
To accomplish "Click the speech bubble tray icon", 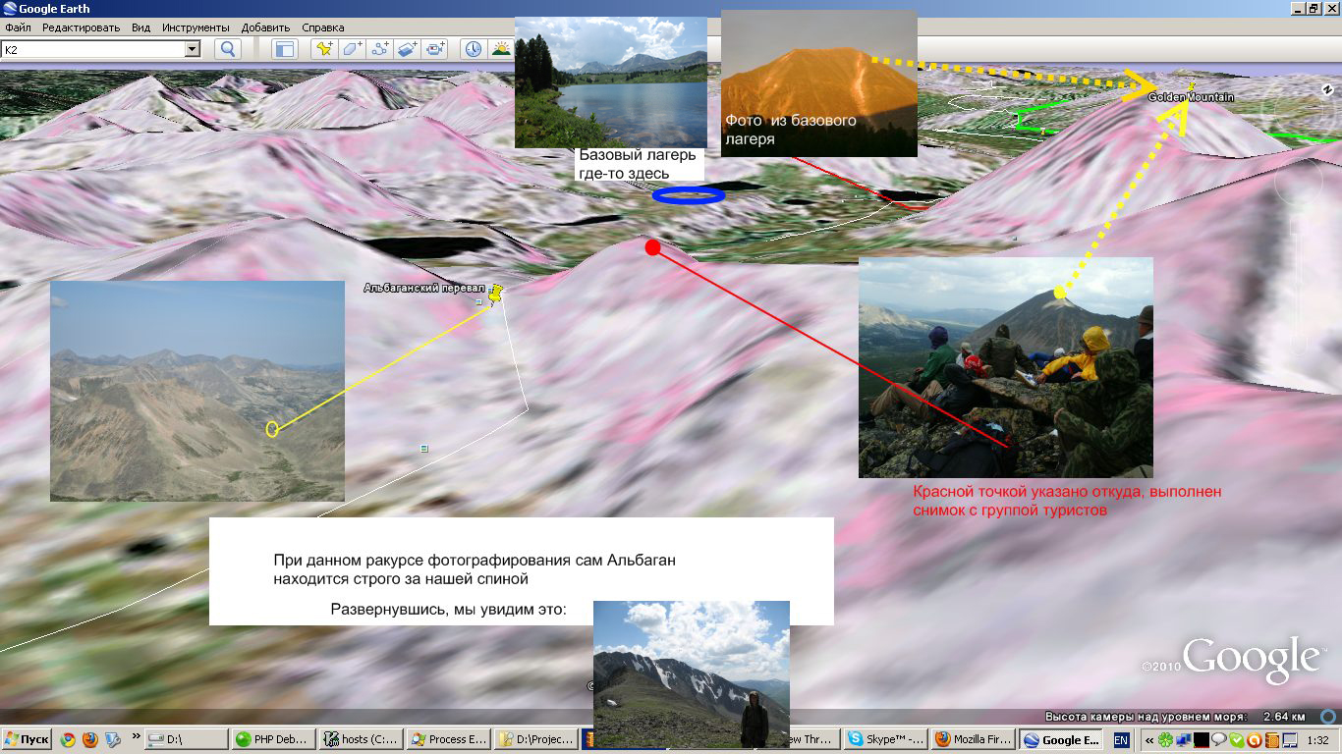I will click(1219, 740).
